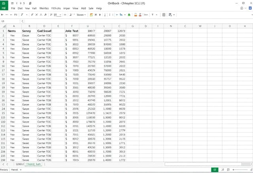Expand the dropdown beside paste-layout icon
Screen dimensions: 253x173
(x=174, y=15)
